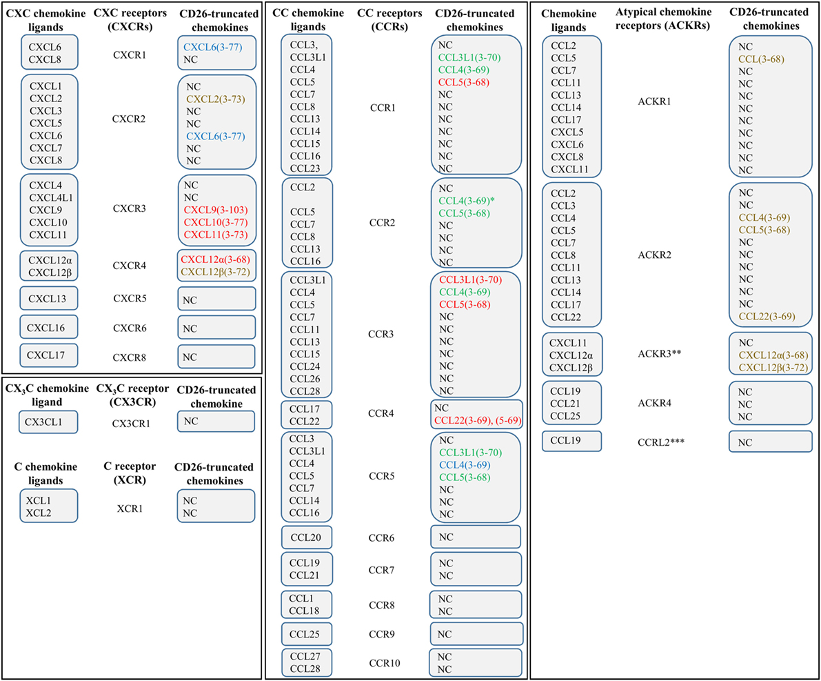Select the ACKR3** receptor label
The width and height of the screenshot is (821, 681).
(659, 353)
